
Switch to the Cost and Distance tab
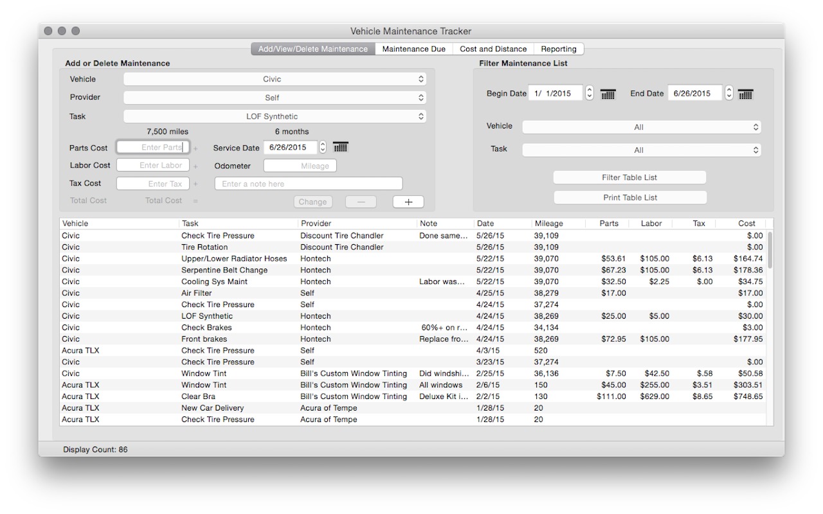pyautogui.click(x=493, y=49)
